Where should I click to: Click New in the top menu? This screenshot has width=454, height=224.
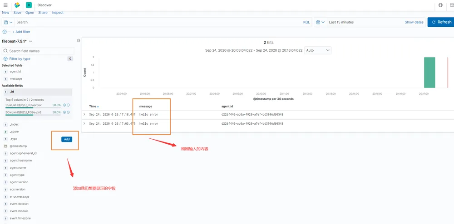[x=5, y=13]
